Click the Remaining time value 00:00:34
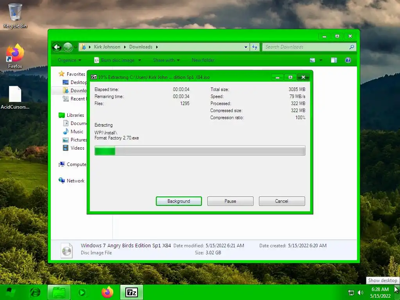The image size is (400, 300). [x=181, y=96]
